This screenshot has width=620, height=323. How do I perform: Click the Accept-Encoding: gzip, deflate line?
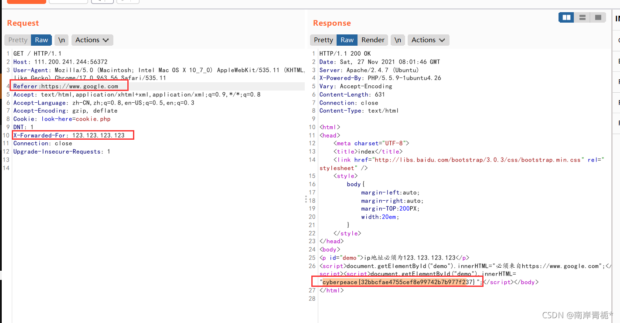(65, 111)
